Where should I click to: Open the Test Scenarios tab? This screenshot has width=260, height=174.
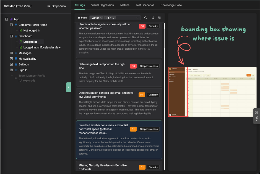[145, 5]
